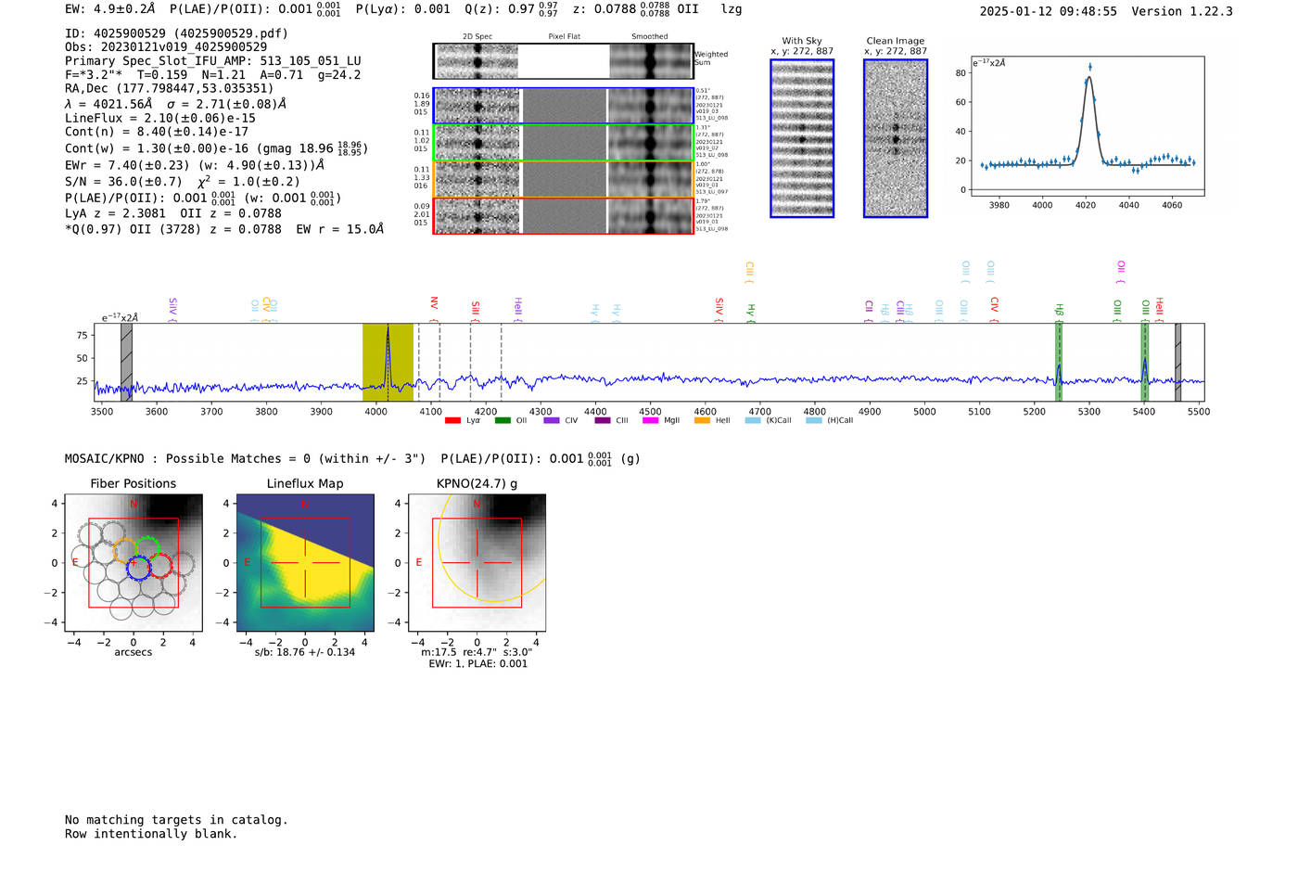Click the KPNO(24.7) g image
The width and height of the screenshot is (1298, 884).
477,563
